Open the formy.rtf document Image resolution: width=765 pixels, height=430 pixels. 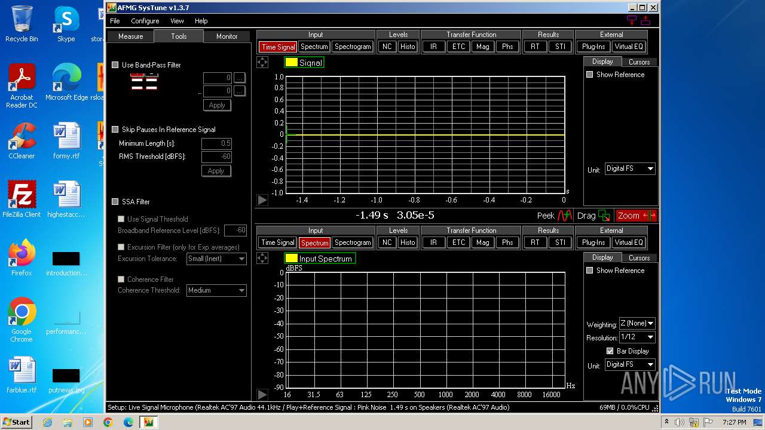click(66, 141)
